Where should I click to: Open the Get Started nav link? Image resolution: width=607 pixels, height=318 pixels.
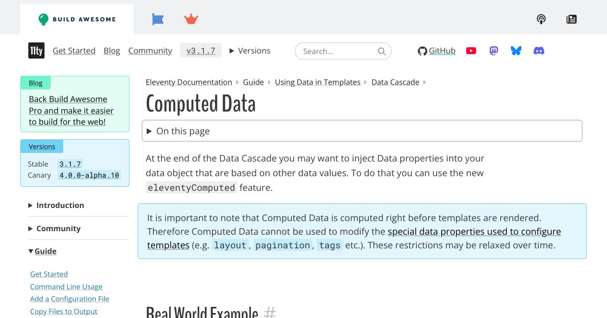point(74,50)
